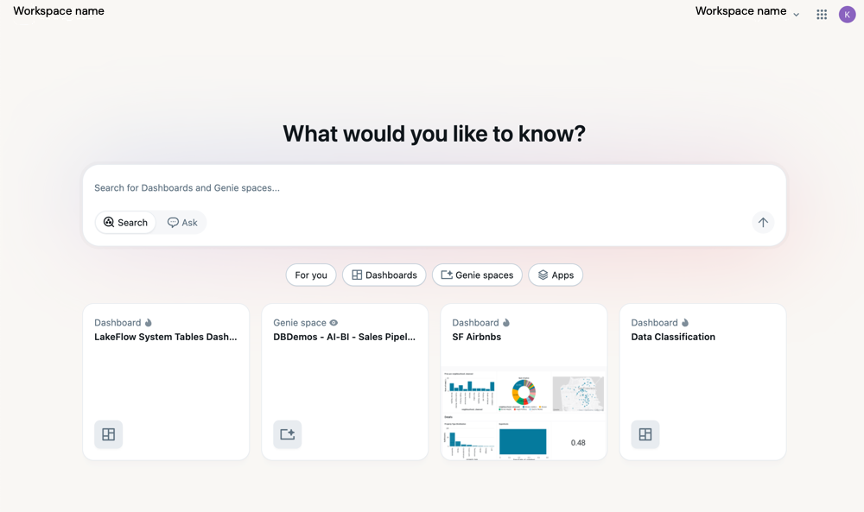Switch to Ask mode
The width and height of the screenshot is (864, 512).
click(x=181, y=223)
